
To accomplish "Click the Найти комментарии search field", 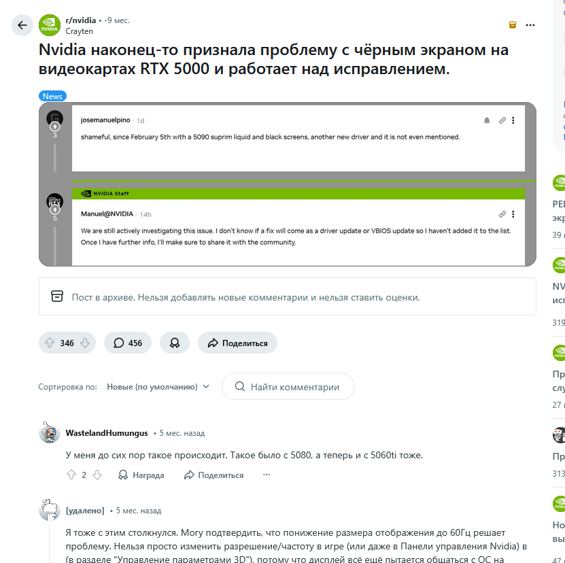I will click(x=288, y=386).
